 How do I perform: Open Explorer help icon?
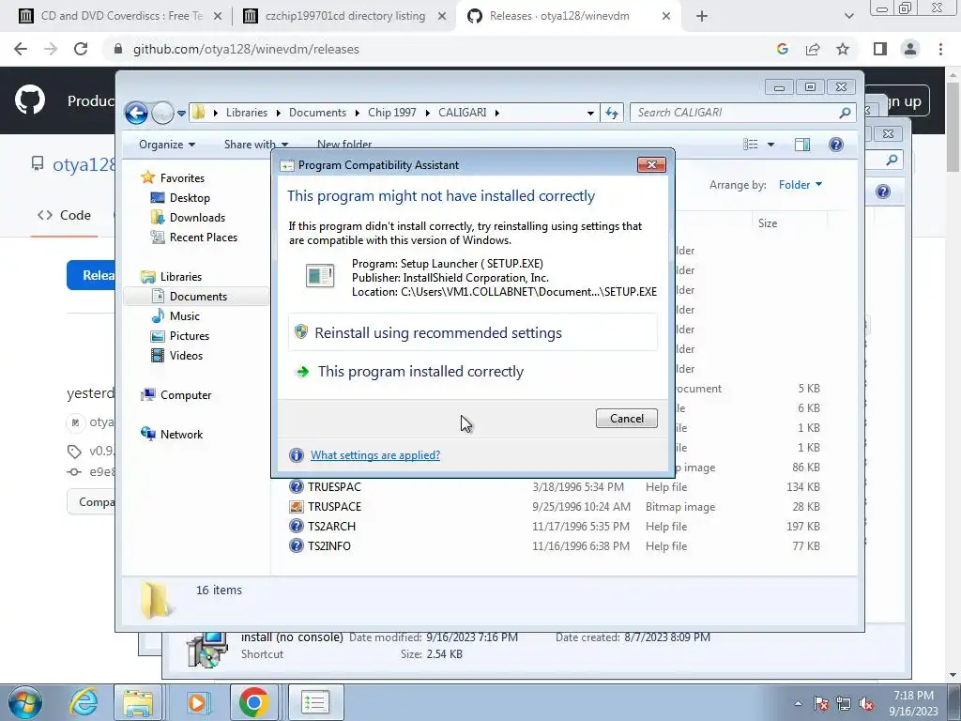[x=836, y=145]
